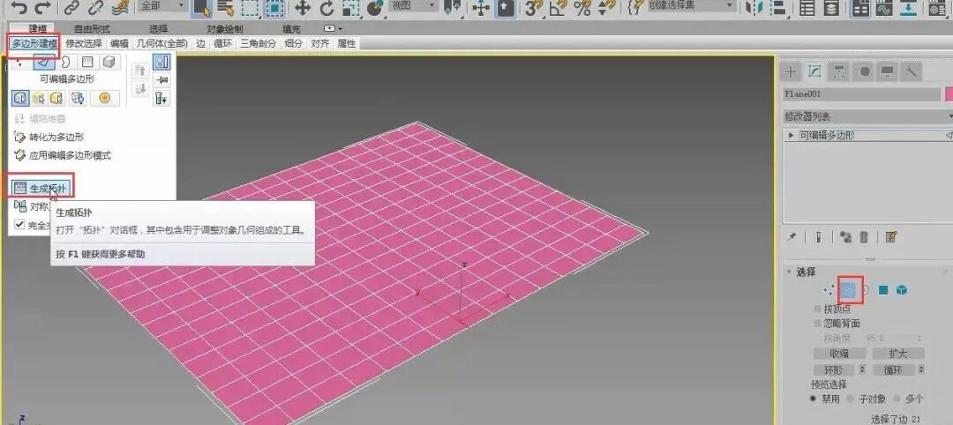Viewport: 953px width, 425px height.
Task: Select the Unlink Selection tool
Action: (95, 7)
